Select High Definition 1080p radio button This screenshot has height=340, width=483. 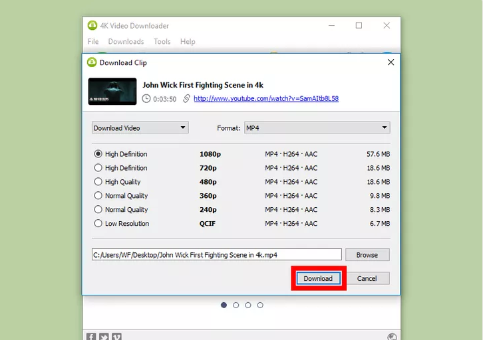point(98,153)
